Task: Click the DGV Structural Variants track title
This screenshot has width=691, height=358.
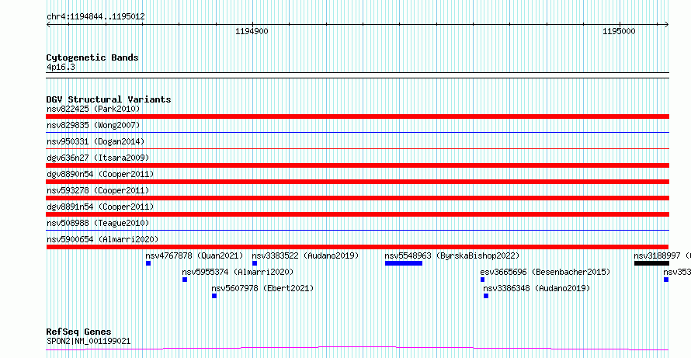Action: point(109,99)
